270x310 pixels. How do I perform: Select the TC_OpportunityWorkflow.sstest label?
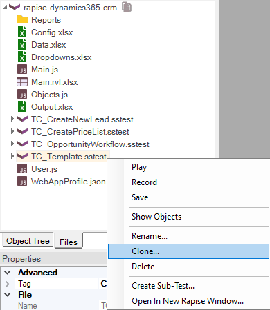click(90, 144)
